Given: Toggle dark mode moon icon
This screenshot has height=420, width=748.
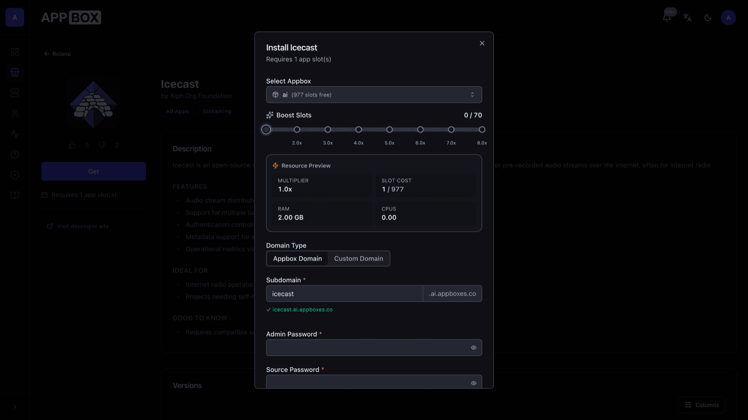Looking at the screenshot, I should tap(708, 18).
